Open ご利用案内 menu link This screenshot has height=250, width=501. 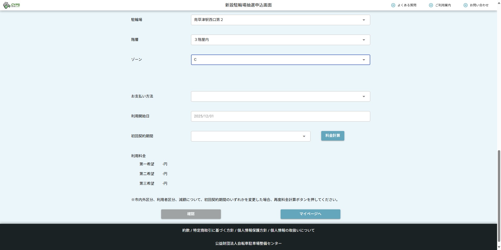[x=443, y=5]
